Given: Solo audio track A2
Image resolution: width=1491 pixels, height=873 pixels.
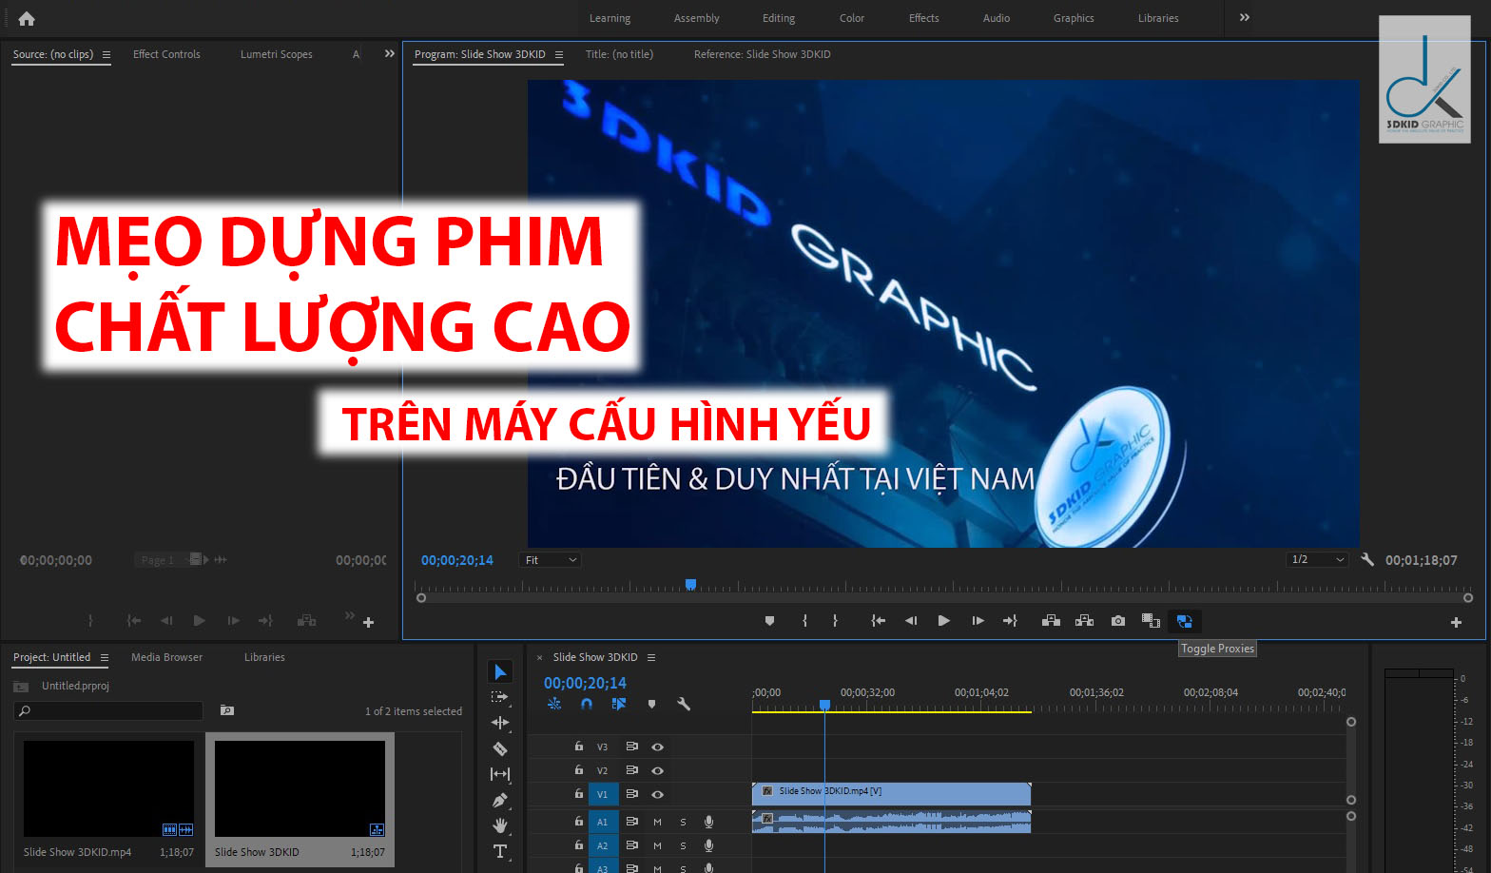Looking at the screenshot, I should pyautogui.click(x=683, y=845).
